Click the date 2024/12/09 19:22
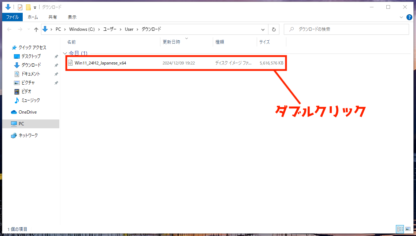Image resolution: width=416 pixels, height=236 pixels. (179, 63)
